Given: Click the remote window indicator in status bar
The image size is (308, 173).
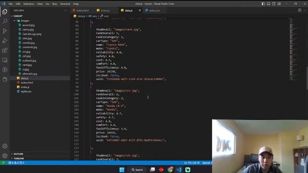Looking at the screenshot, I should click(3, 163).
